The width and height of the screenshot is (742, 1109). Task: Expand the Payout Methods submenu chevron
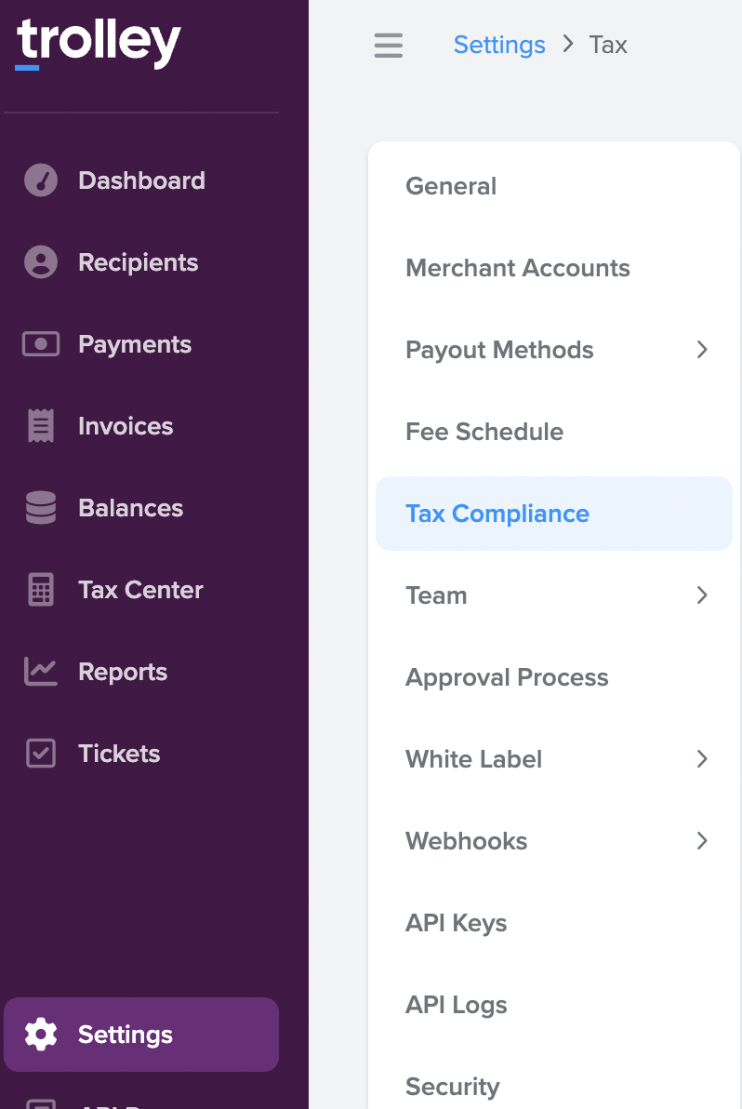pos(702,350)
